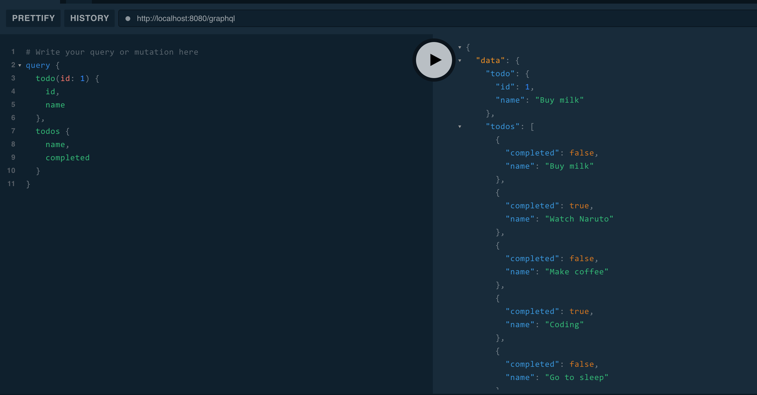
Task: Click the "data" key in the response
Action: [x=490, y=61]
